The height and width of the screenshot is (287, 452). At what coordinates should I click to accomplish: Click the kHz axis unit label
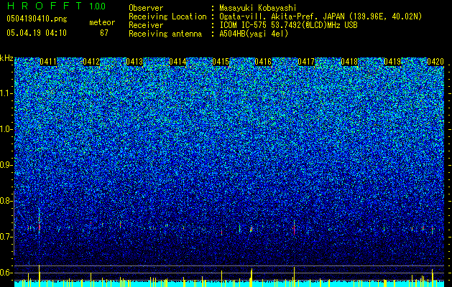6,58
